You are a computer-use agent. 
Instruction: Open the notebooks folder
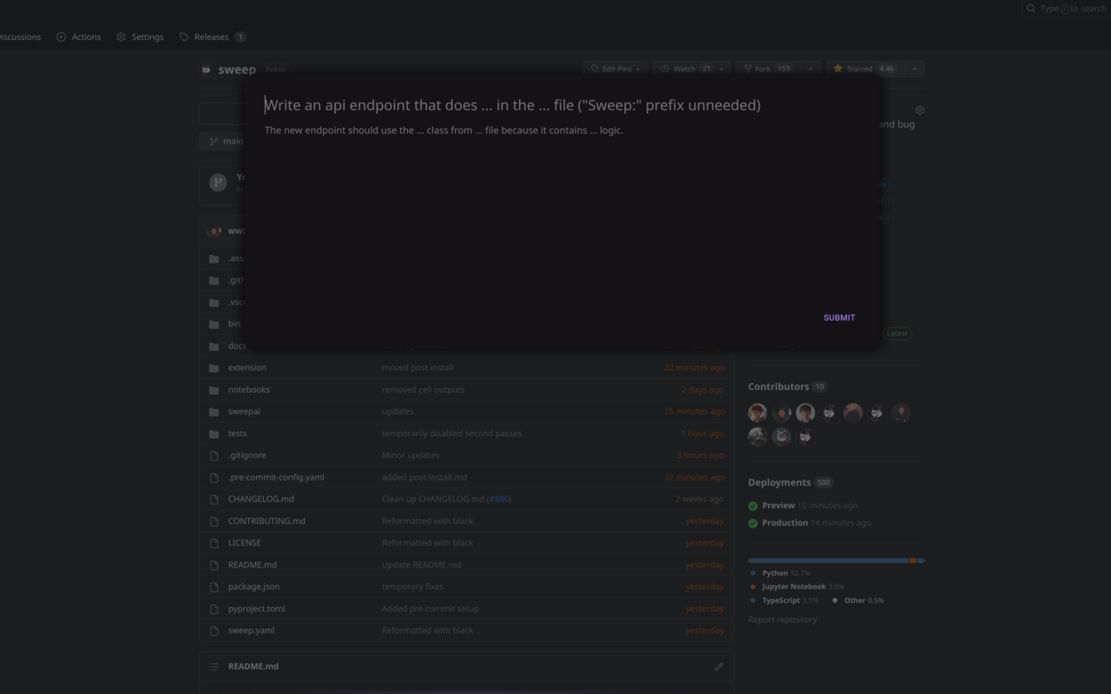tap(249, 390)
